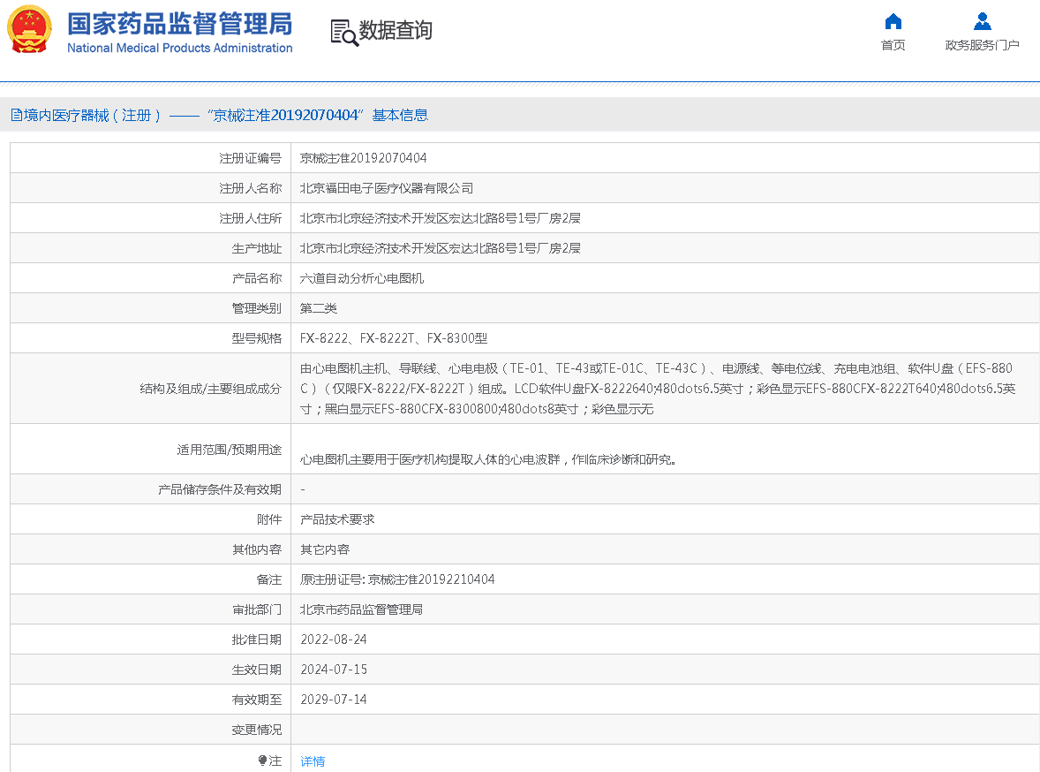The height and width of the screenshot is (772, 1040).
Task: Click the 生产地址 address value
Action: [x=440, y=248]
